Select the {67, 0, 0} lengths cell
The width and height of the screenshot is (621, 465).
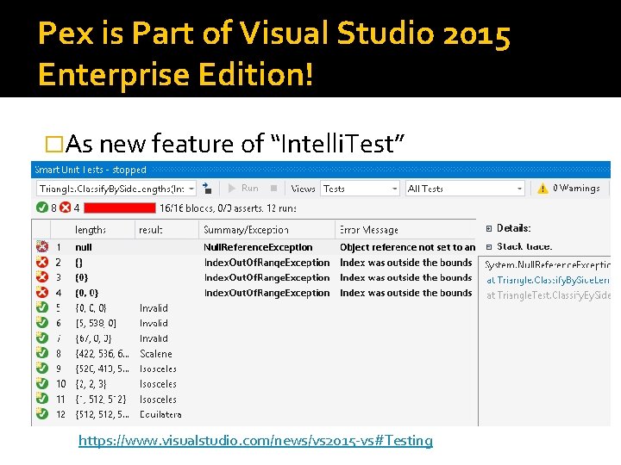coord(93,338)
